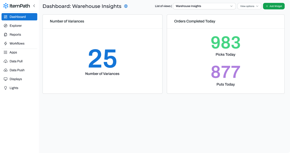Screen dimensions: 290x153
Task: Click the Dashboard: Warehouse Insights title
Action: (x=82, y=6)
